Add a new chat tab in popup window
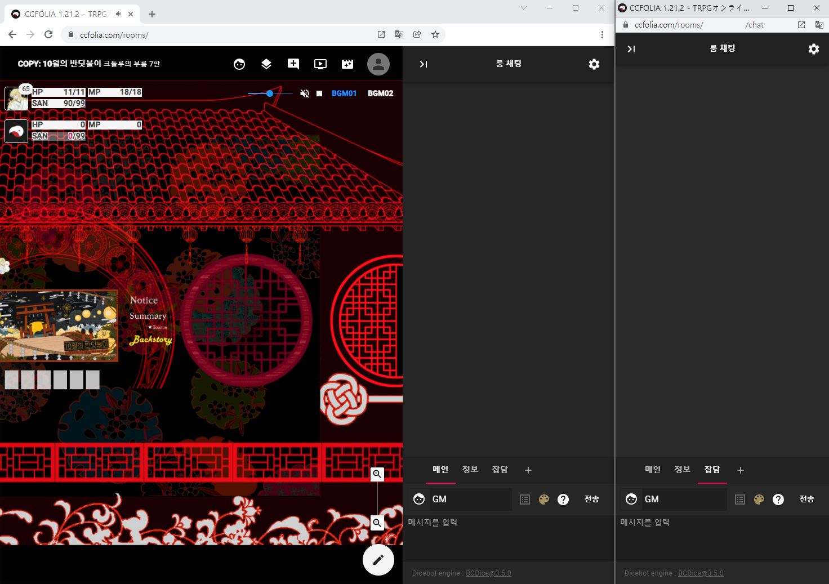The width and height of the screenshot is (829, 584). click(x=741, y=470)
